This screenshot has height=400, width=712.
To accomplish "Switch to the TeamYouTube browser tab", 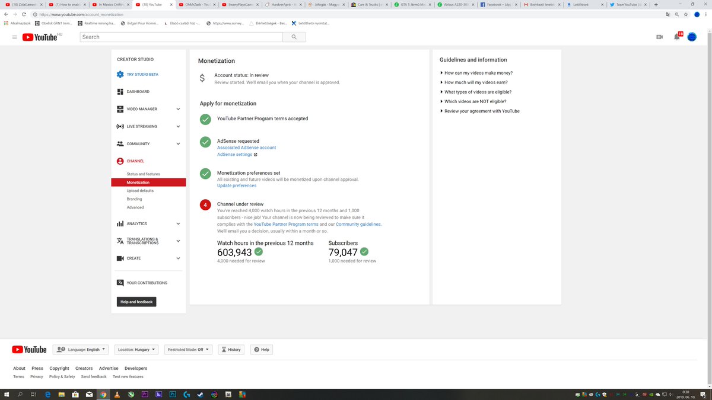I will click(x=628, y=4).
